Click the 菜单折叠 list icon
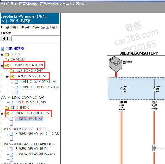This screenshot has width=165, height=164. click(x=22, y=27)
